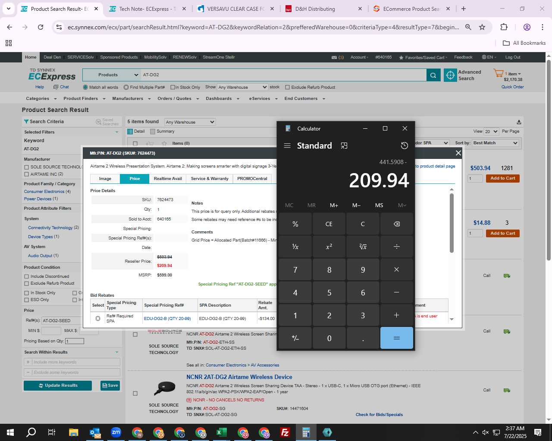Click Calculator keep-on-top icon
This screenshot has height=441, width=552.
tap(344, 146)
